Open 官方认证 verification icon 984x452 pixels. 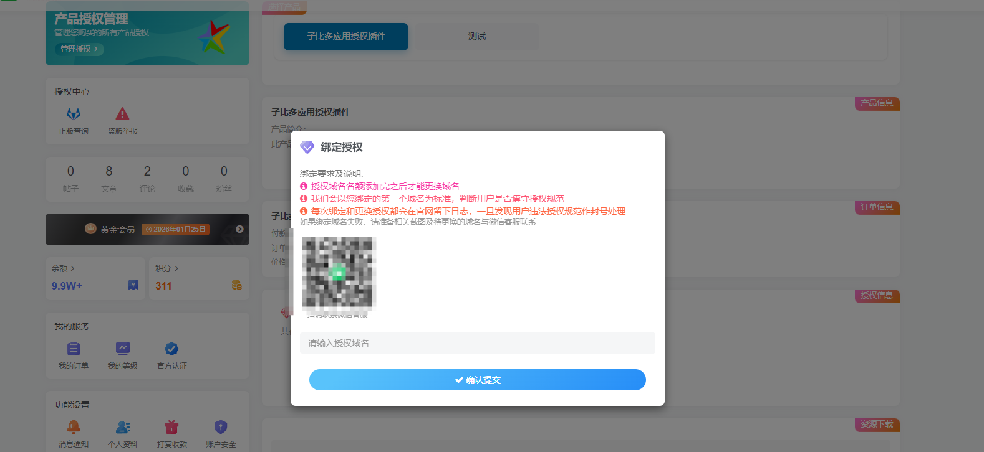[171, 349]
